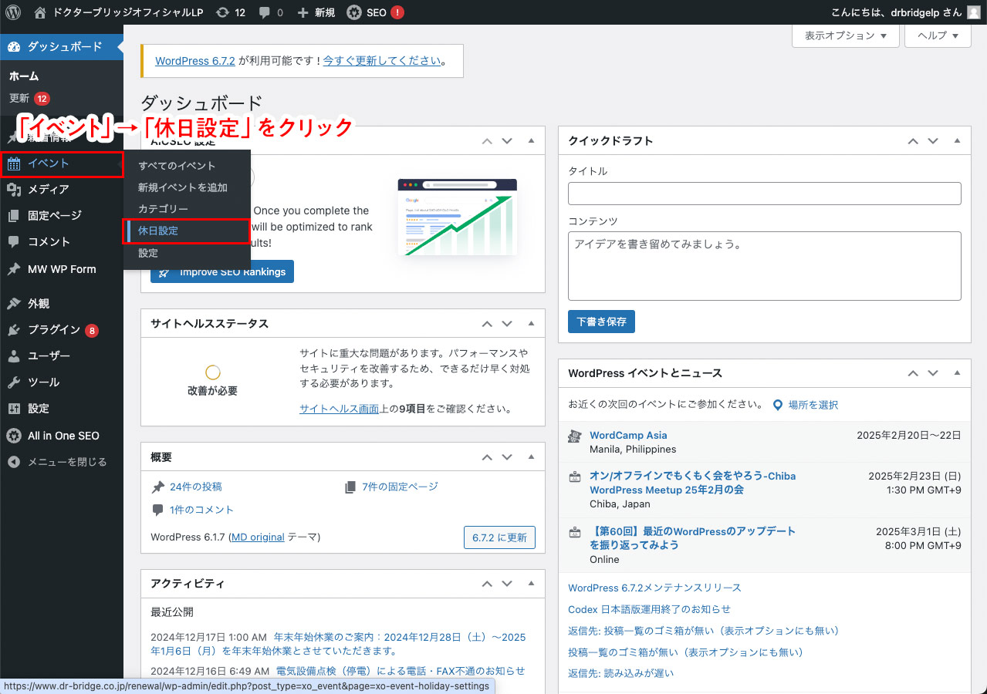Click the ツール wrench icon in sidebar
Viewport: 987px width, 694px height.
click(14, 382)
